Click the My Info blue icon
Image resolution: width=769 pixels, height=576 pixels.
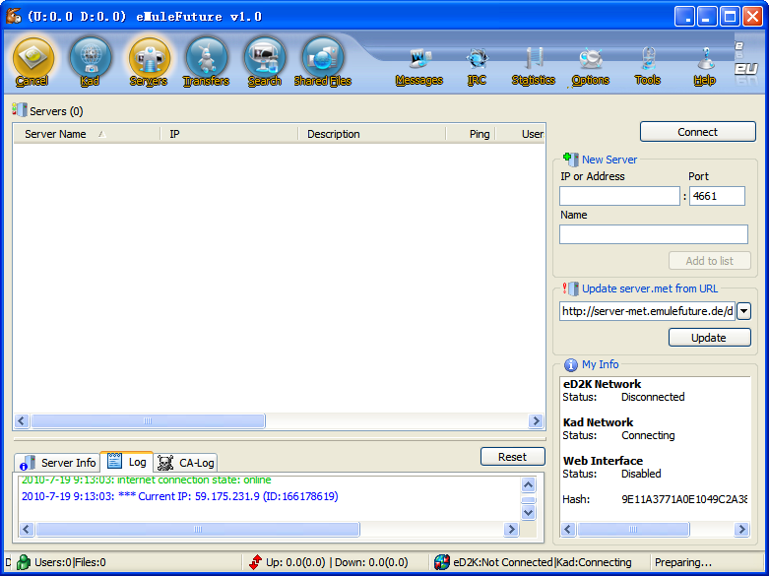point(571,365)
